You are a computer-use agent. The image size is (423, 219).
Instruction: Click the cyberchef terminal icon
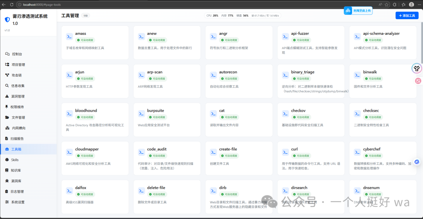pos(358,152)
